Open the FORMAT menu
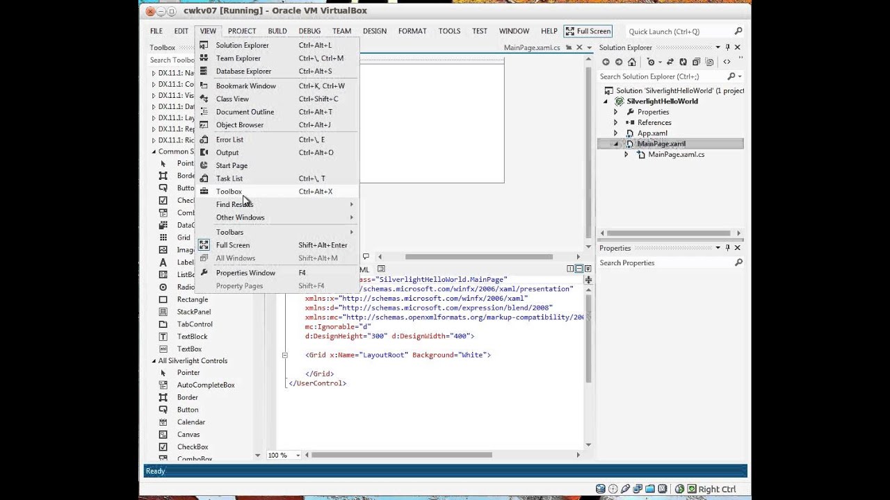The width and height of the screenshot is (890, 500). 412,31
